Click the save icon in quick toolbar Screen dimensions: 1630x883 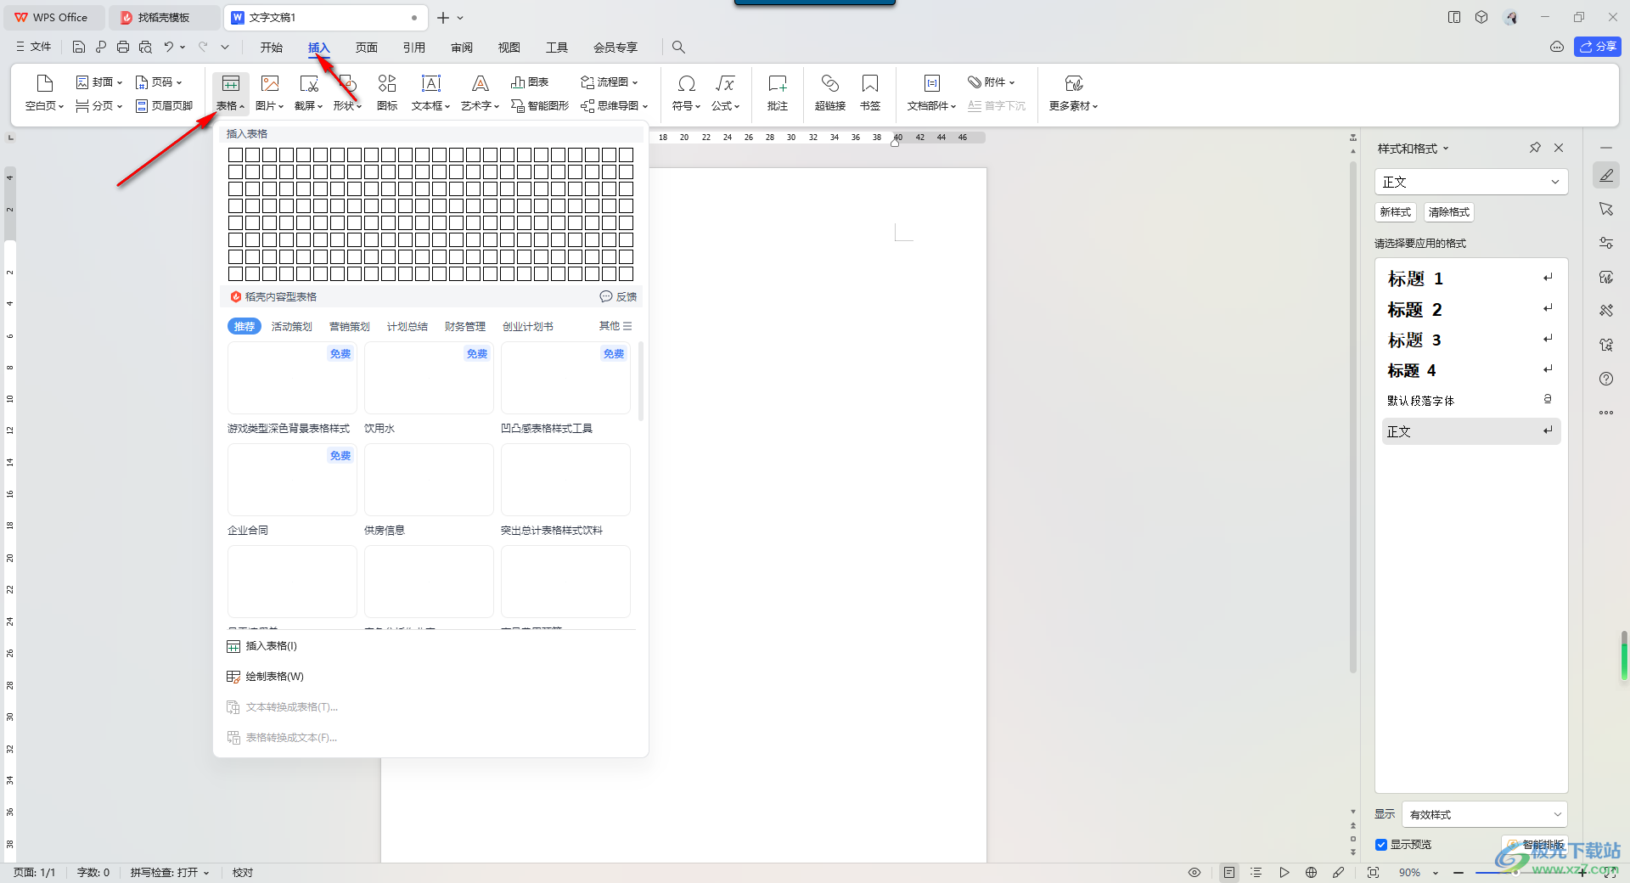79,47
